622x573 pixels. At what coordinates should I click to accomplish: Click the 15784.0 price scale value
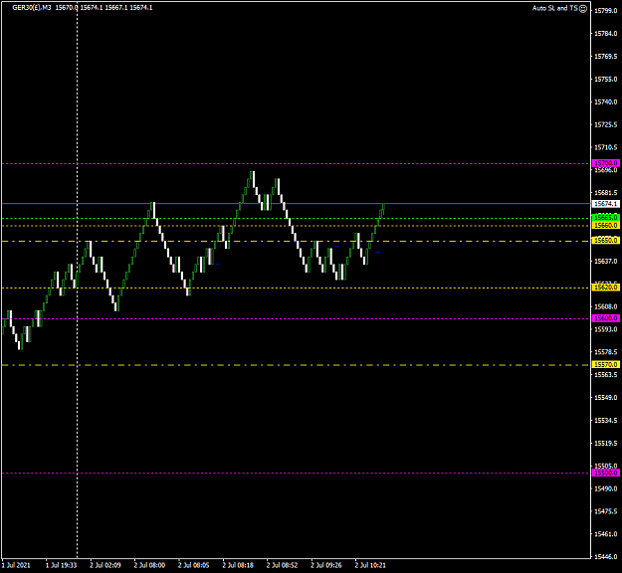click(606, 34)
